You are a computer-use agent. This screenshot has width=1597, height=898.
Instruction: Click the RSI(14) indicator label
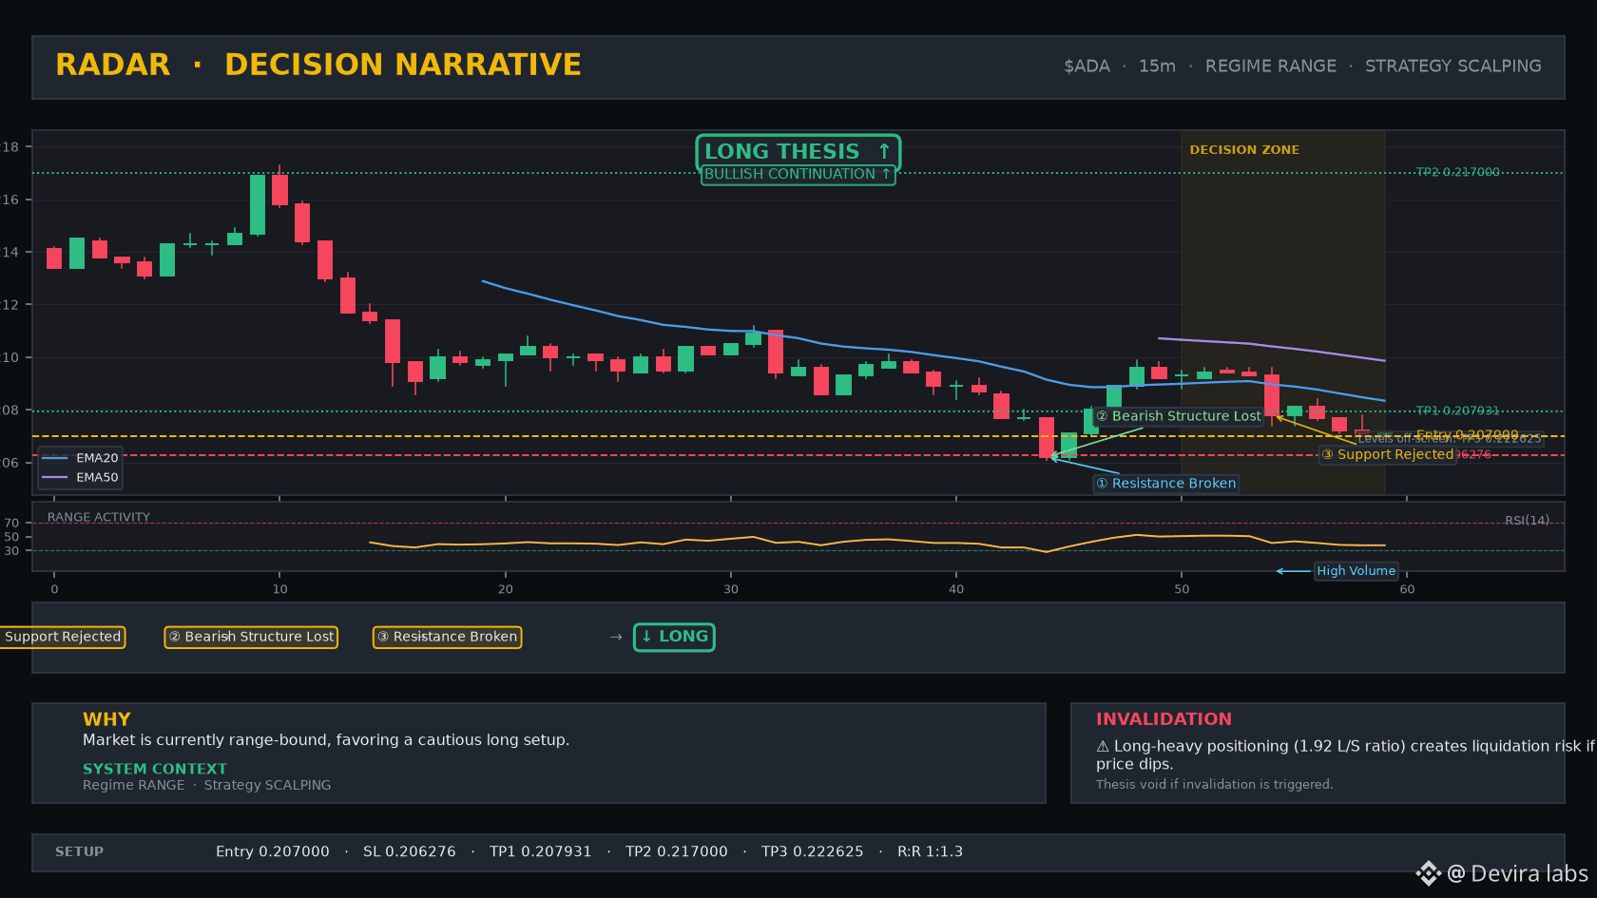pos(1527,521)
